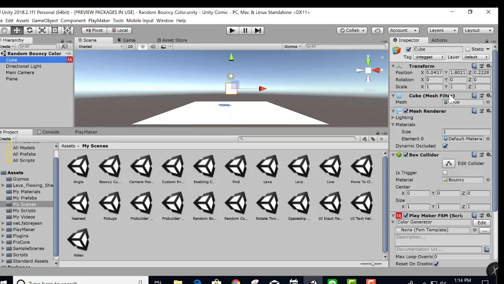Select the Rotate tool in toolbar
The width and height of the screenshot is (504, 284).
coord(30,30)
